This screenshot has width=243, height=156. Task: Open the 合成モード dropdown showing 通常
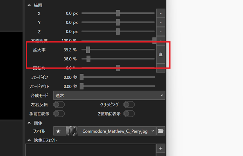(x=109, y=95)
